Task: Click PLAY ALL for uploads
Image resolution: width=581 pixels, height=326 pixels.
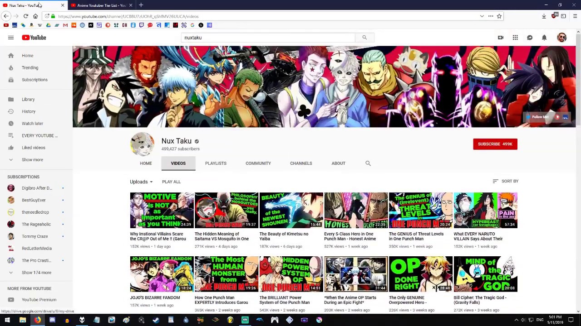Action: (171, 182)
